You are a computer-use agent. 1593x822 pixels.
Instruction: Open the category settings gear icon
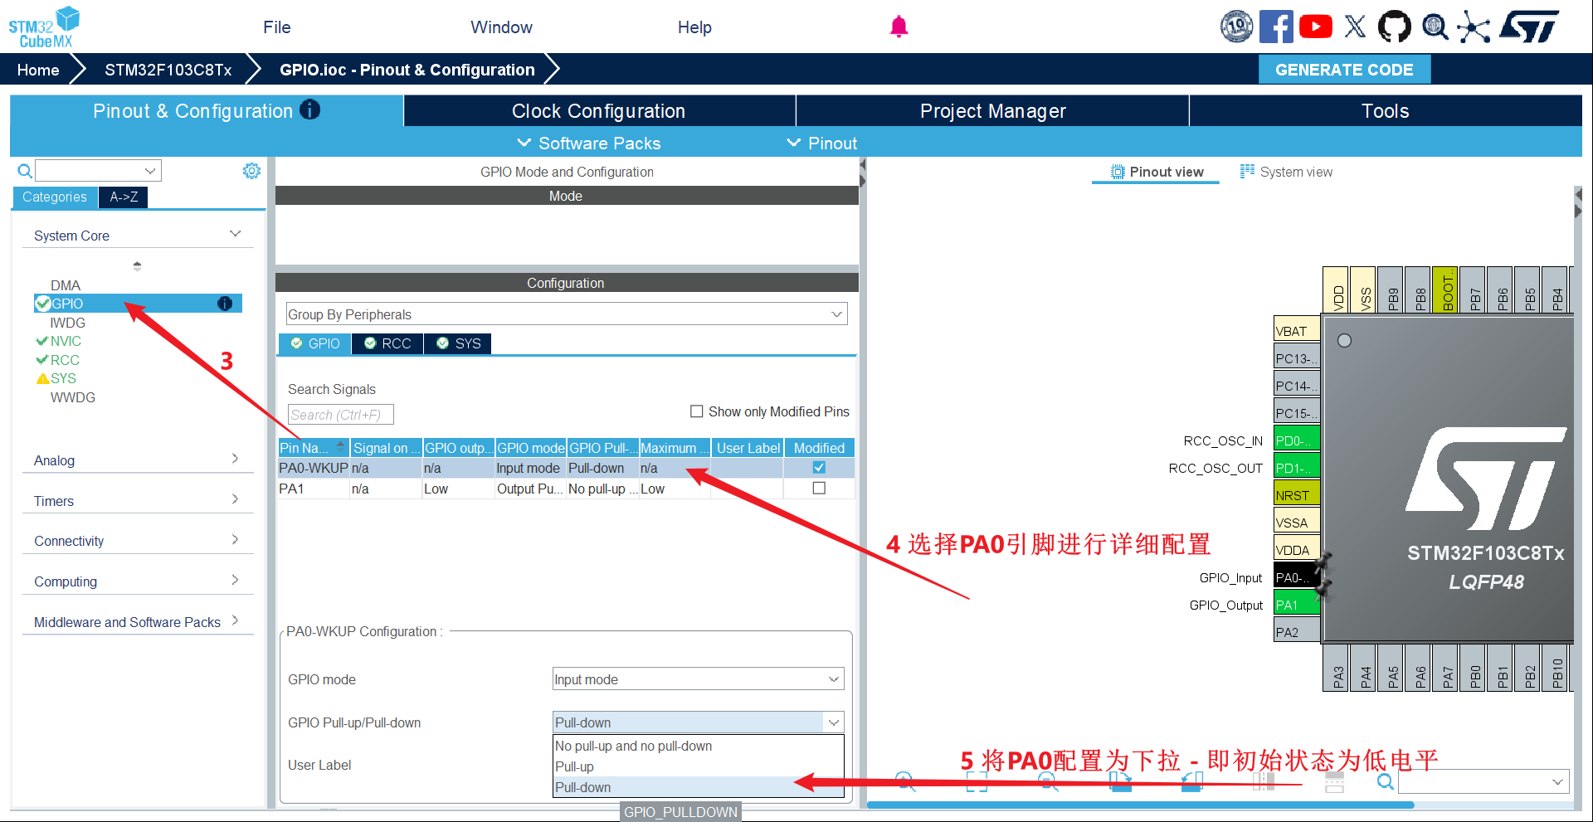click(251, 171)
